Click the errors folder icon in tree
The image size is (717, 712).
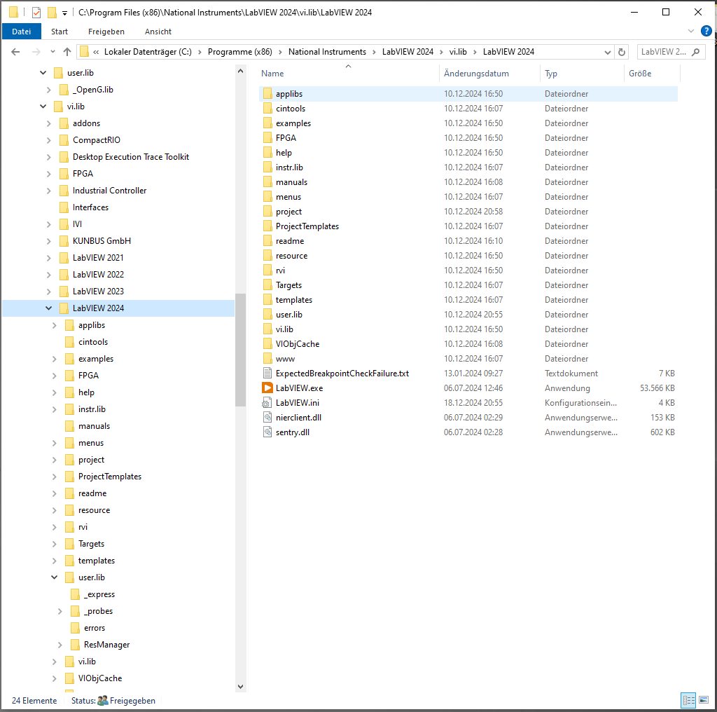tap(76, 629)
